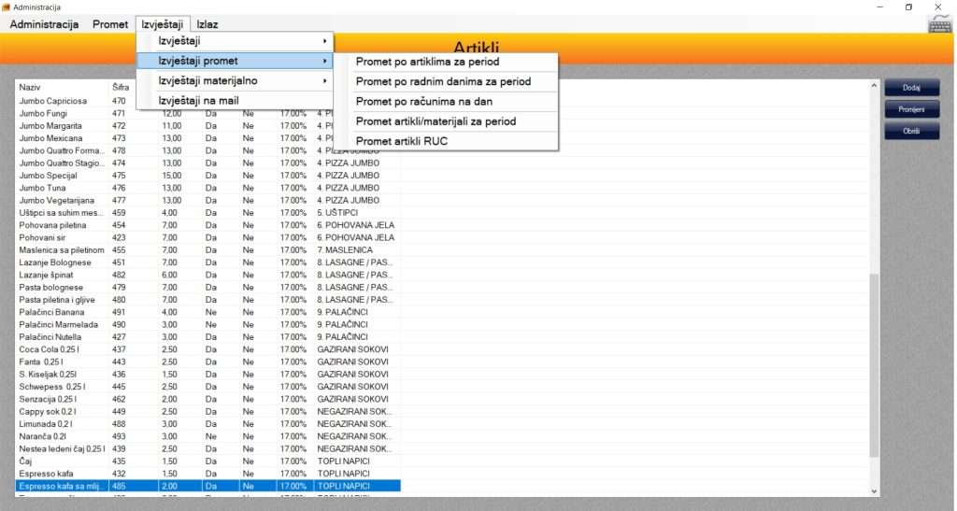
Task: Expand the Izvještaji submenu entry
Action: click(x=235, y=41)
